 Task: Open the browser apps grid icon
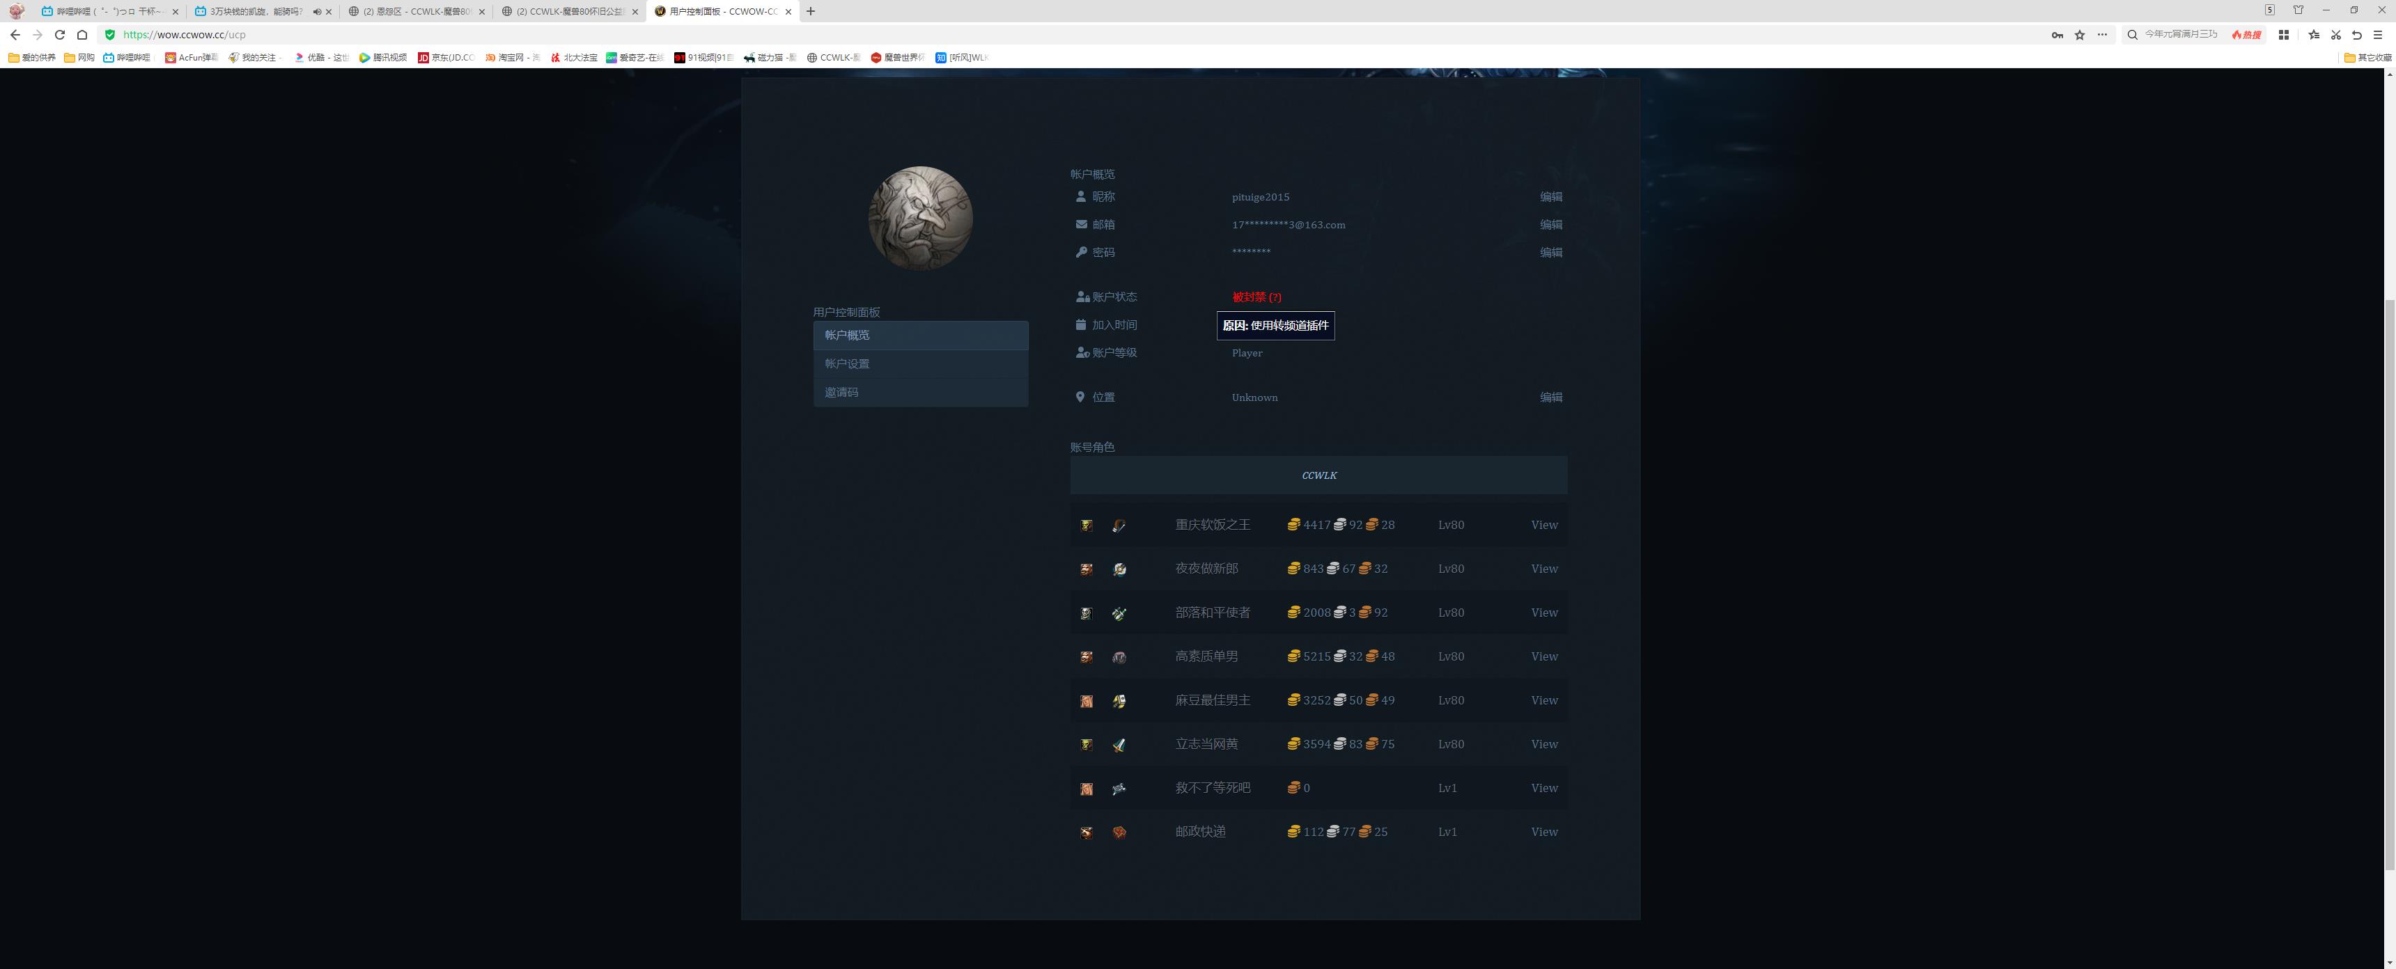[2283, 36]
